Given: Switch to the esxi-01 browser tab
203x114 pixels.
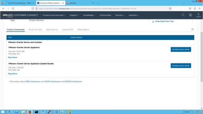Looking at the screenshot, I should pos(21,3).
